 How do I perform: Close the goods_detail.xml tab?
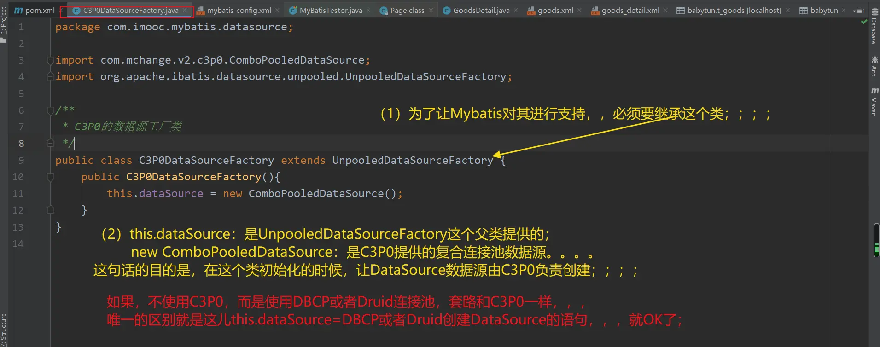[665, 10]
